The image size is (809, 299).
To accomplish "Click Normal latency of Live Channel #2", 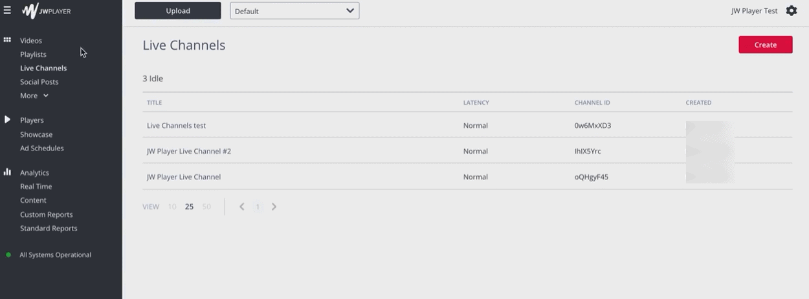I will pyautogui.click(x=476, y=151).
